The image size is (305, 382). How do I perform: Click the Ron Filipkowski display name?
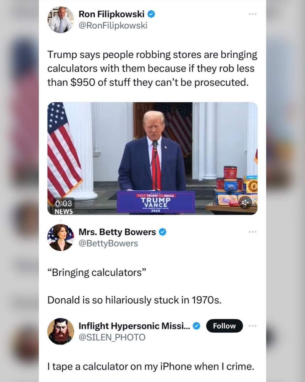[111, 14]
